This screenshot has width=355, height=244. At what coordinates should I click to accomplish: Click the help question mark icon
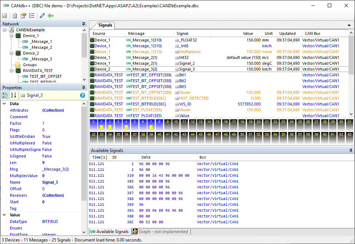83,95
